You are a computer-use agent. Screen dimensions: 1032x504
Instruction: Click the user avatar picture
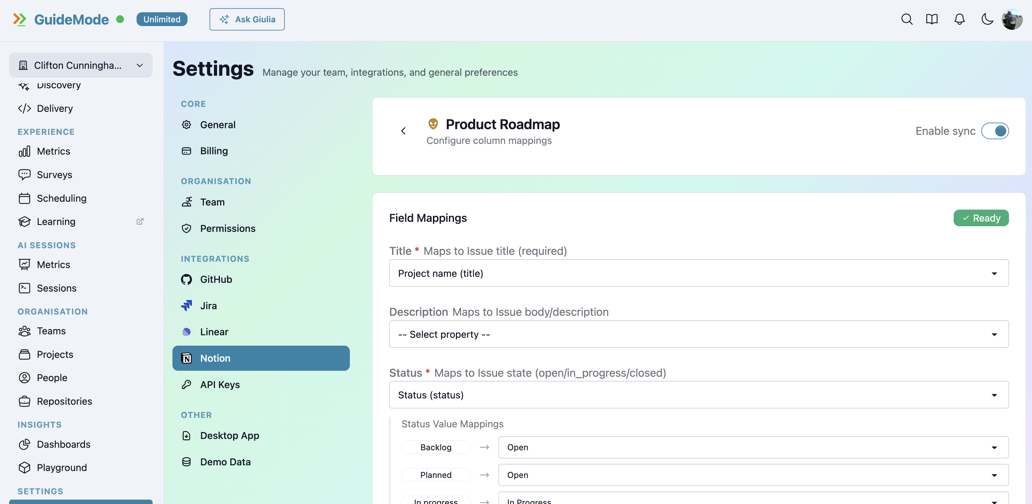click(1012, 19)
